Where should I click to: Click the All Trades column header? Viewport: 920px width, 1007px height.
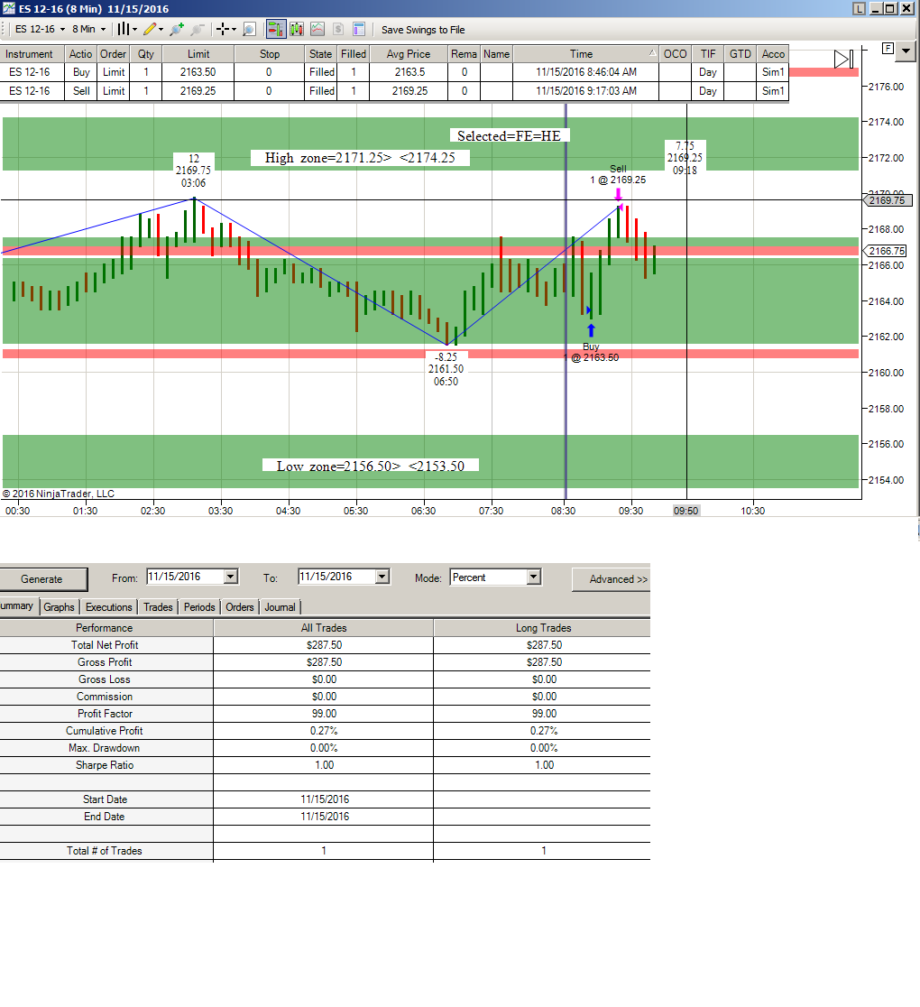(x=324, y=628)
